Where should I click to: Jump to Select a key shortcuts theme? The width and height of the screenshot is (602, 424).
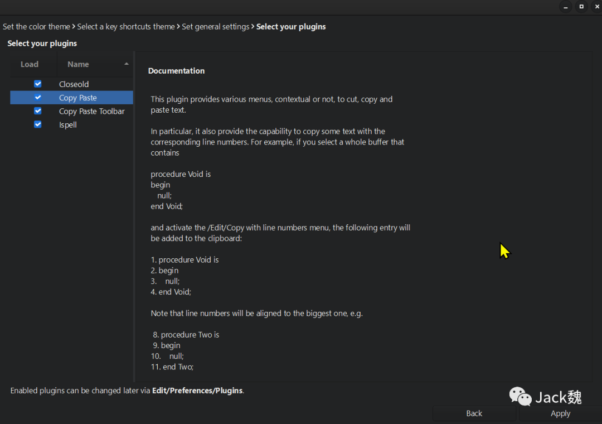[126, 27]
